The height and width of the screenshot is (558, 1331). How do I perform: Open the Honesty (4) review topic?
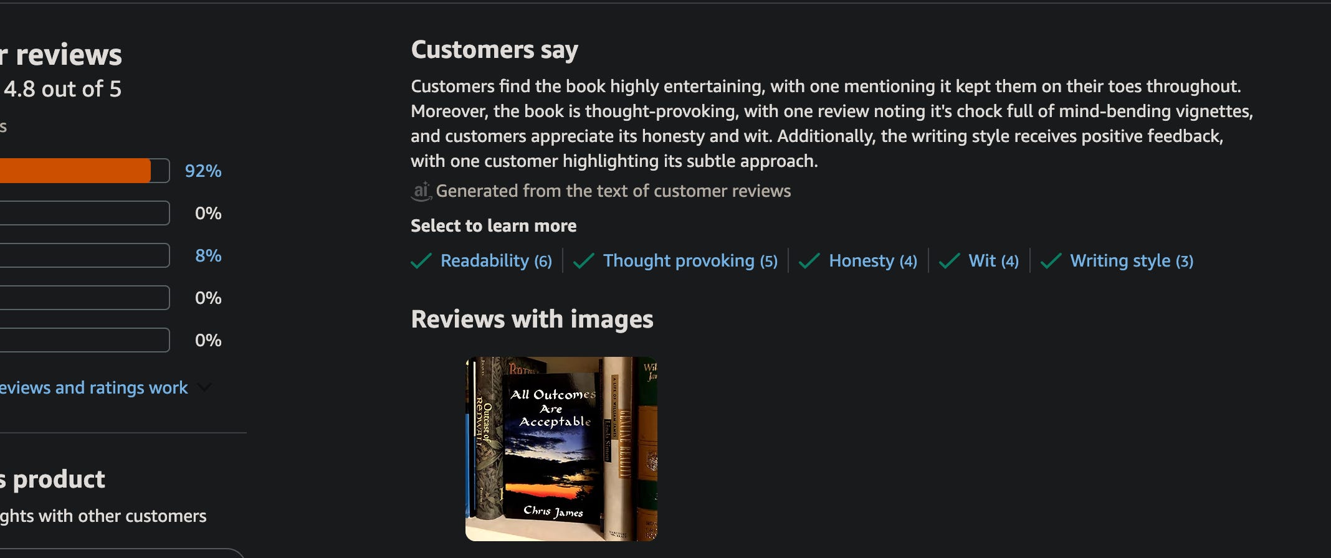[873, 261]
